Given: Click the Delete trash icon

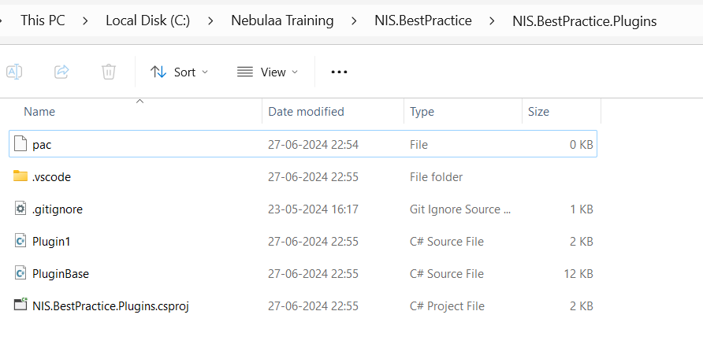Looking at the screenshot, I should (x=109, y=72).
